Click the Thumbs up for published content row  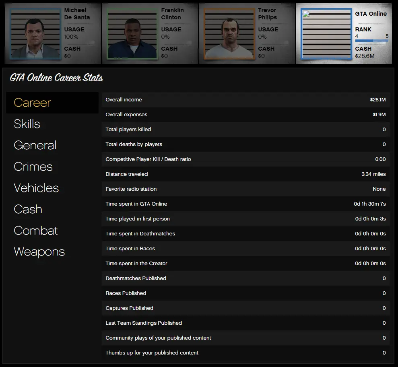point(245,353)
